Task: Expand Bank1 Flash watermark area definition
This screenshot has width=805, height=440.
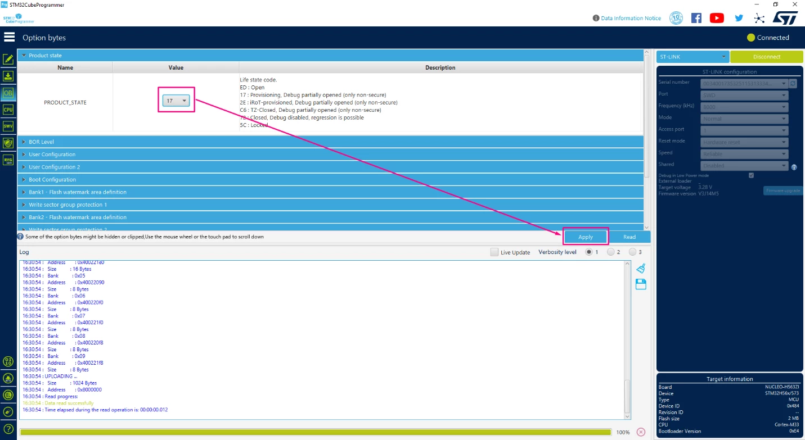Action: point(330,192)
